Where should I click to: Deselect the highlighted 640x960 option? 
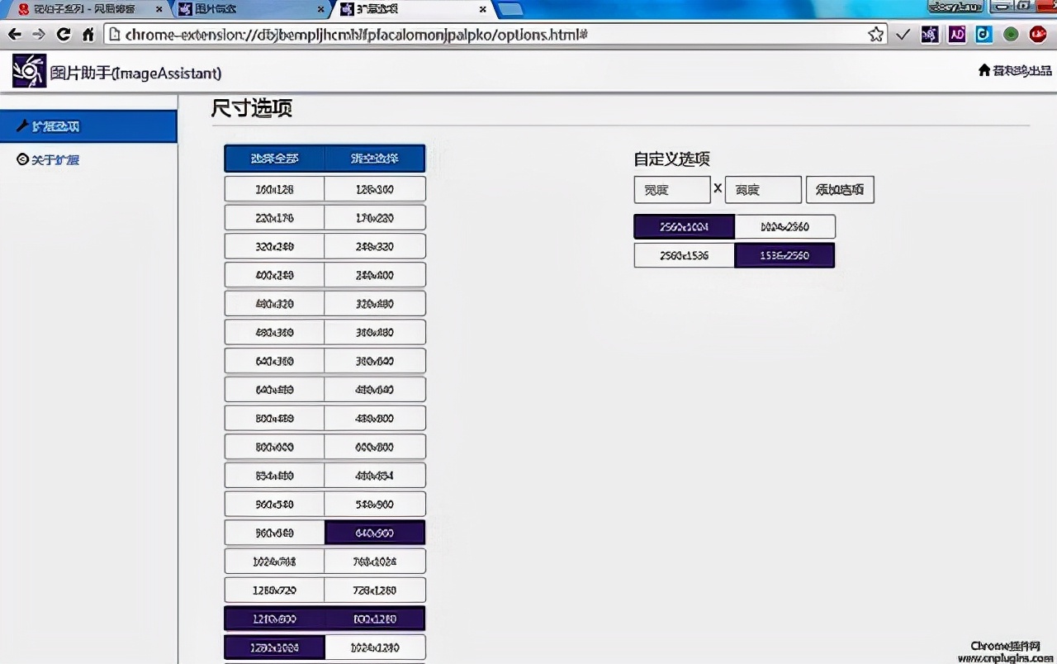pos(375,533)
